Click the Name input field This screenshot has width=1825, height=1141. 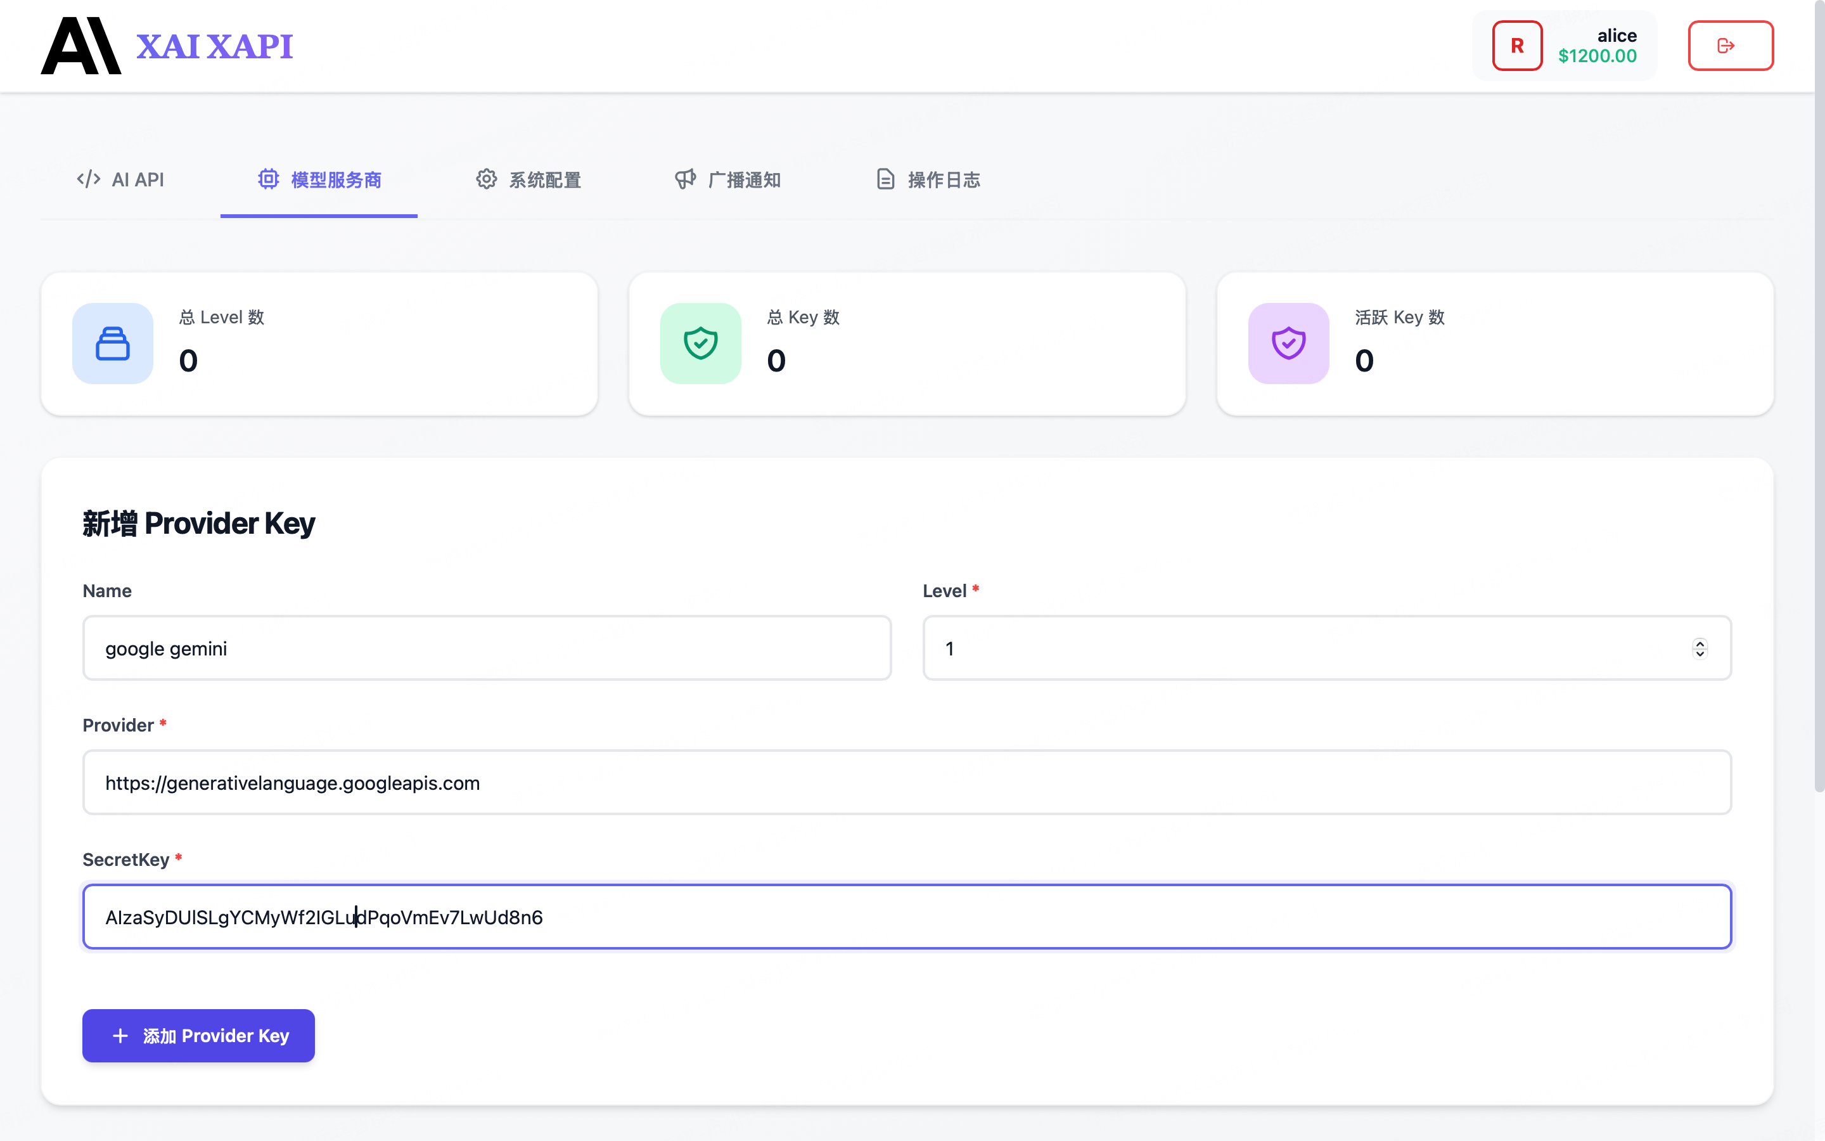coord(487,648)
